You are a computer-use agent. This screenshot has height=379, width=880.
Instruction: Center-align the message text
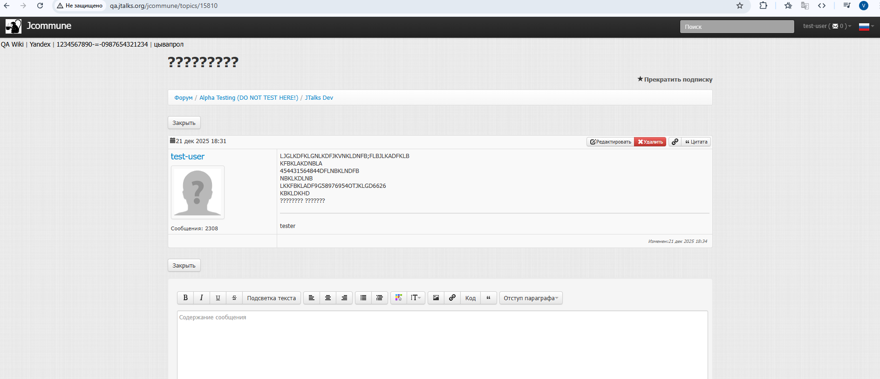pos(328,298)
